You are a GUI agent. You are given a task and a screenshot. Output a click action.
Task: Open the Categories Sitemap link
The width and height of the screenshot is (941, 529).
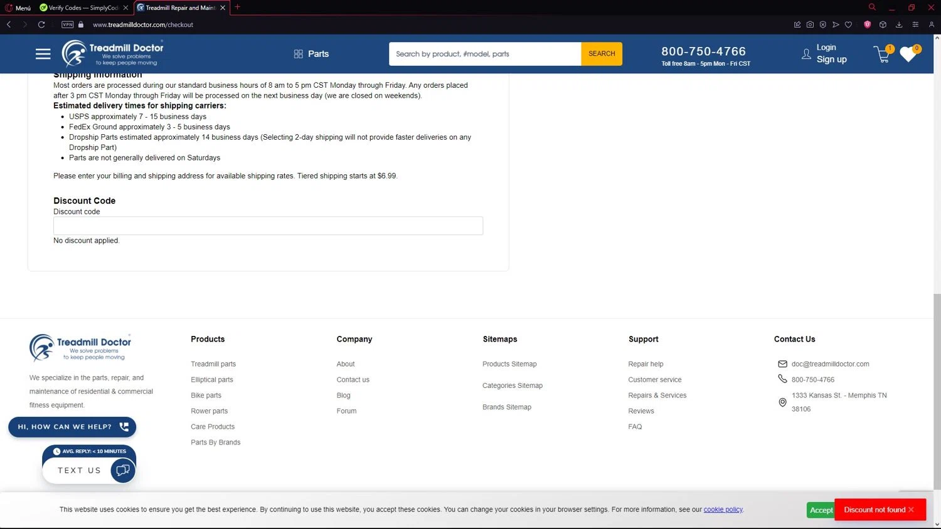(513, 385)
